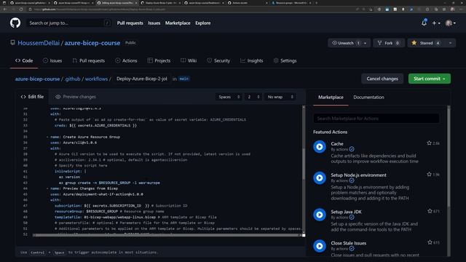The height and width of the screenshot is (262, 466).
Task: Open the Actions tab
Action: tap(126, 60)
